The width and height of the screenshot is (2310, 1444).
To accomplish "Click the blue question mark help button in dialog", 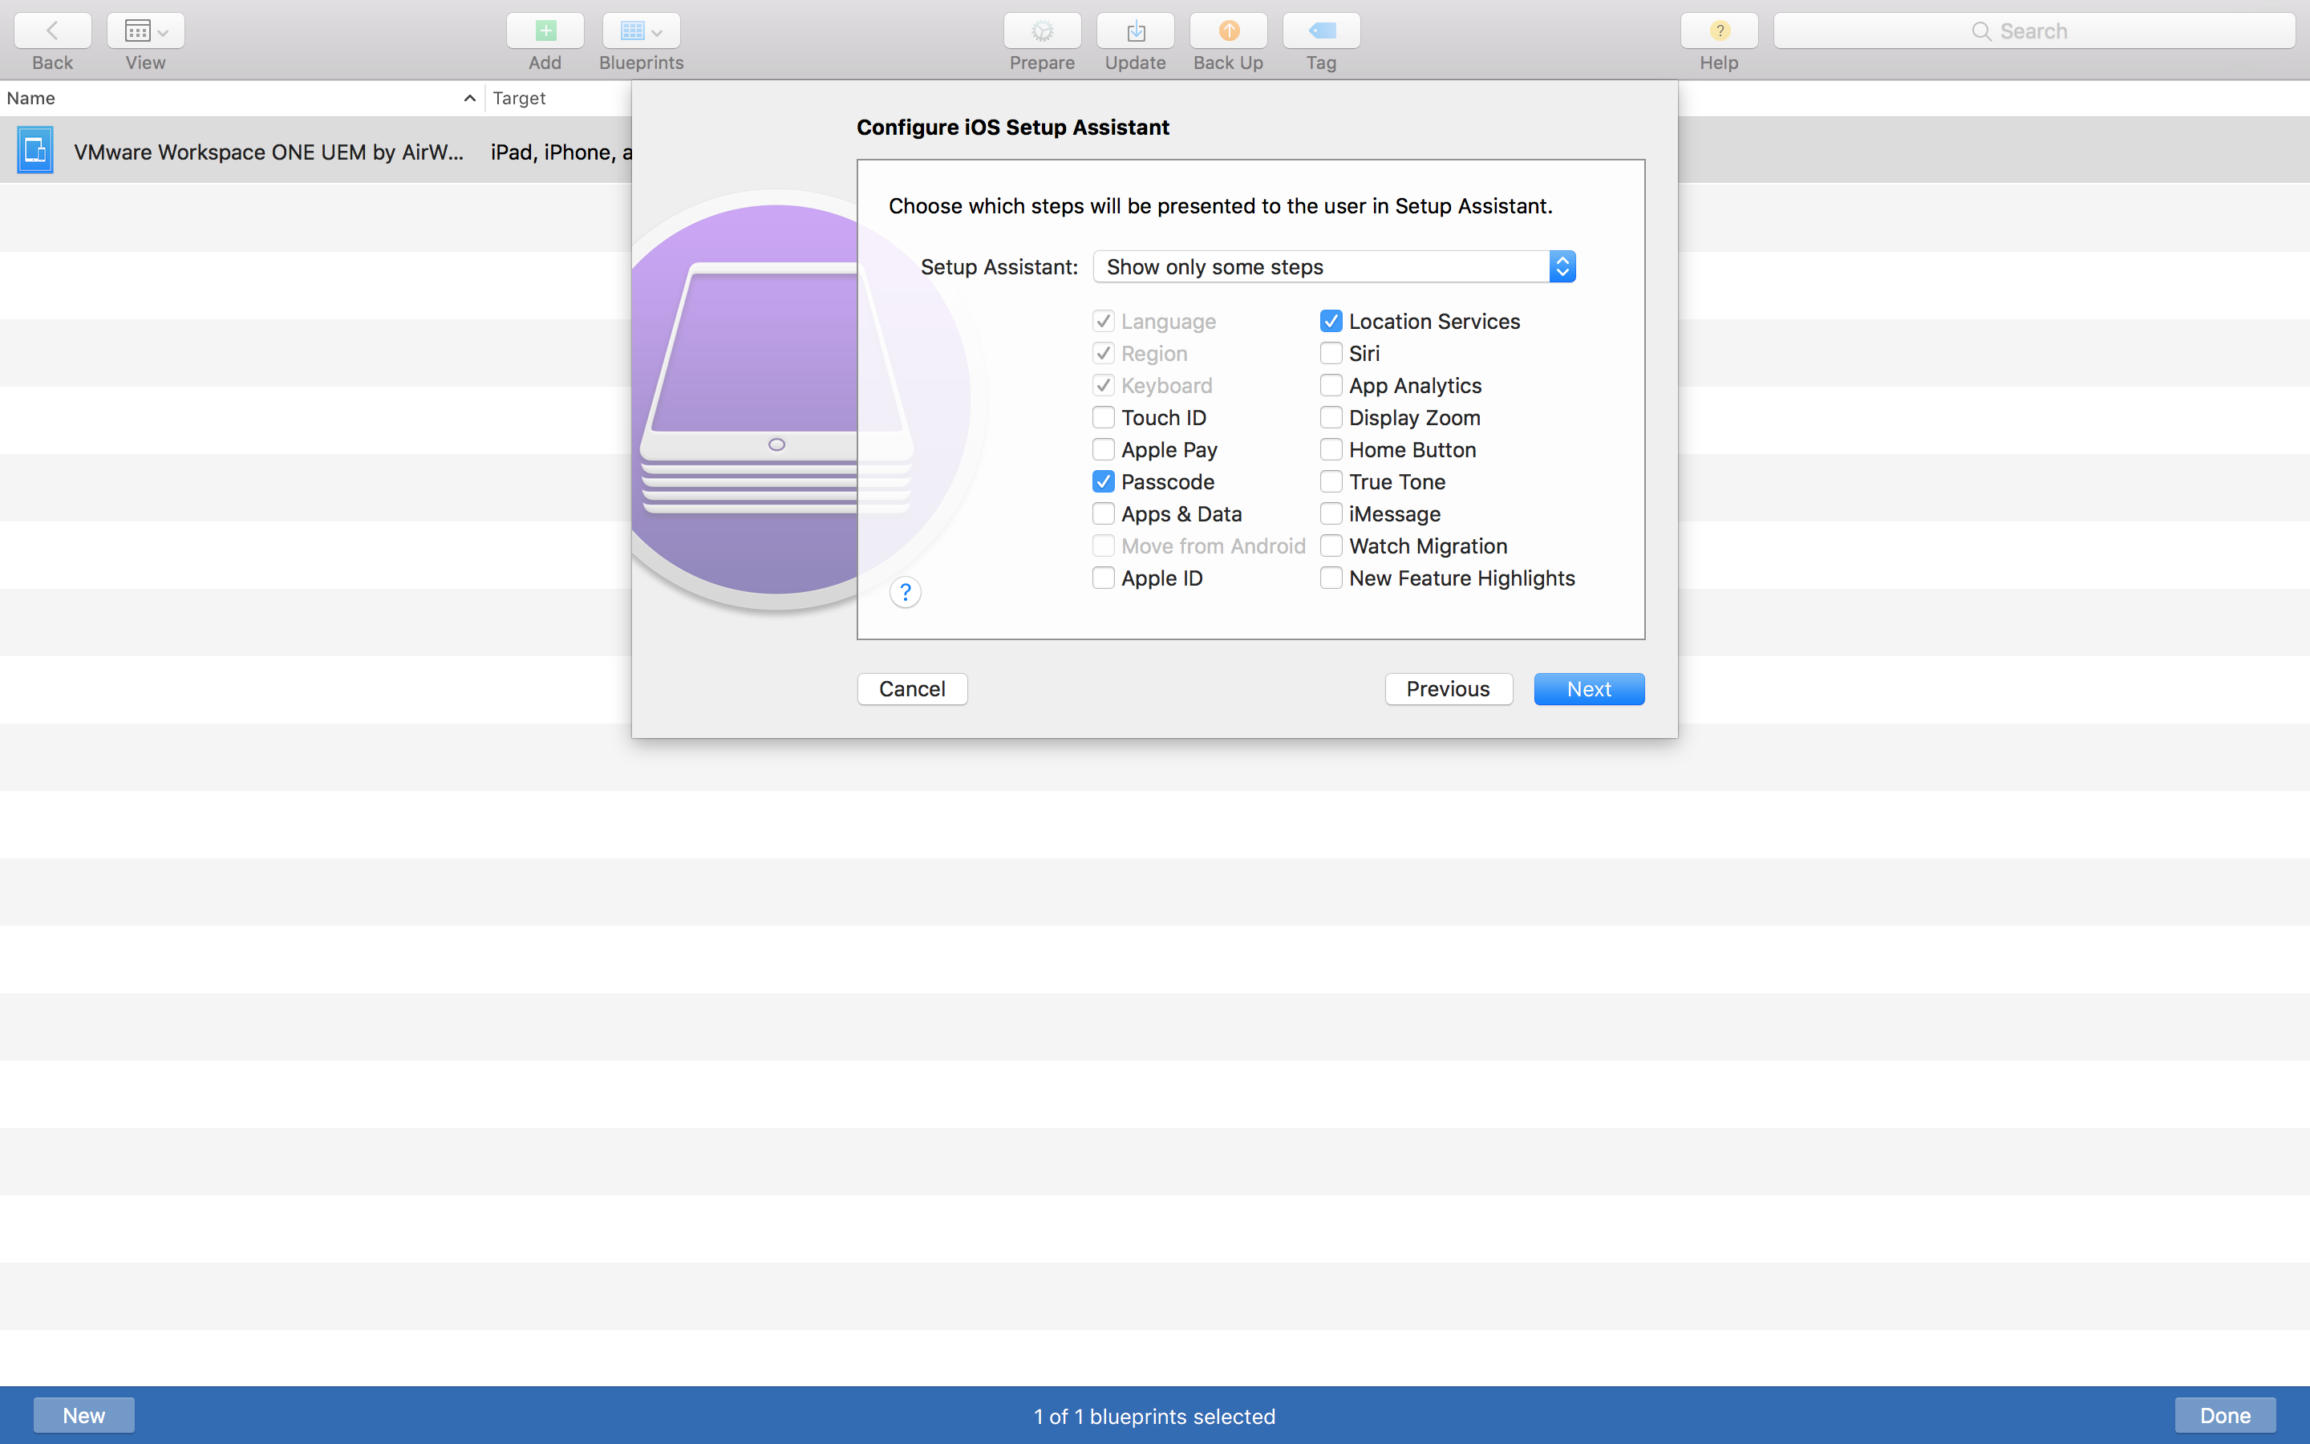I will (904, 592).
